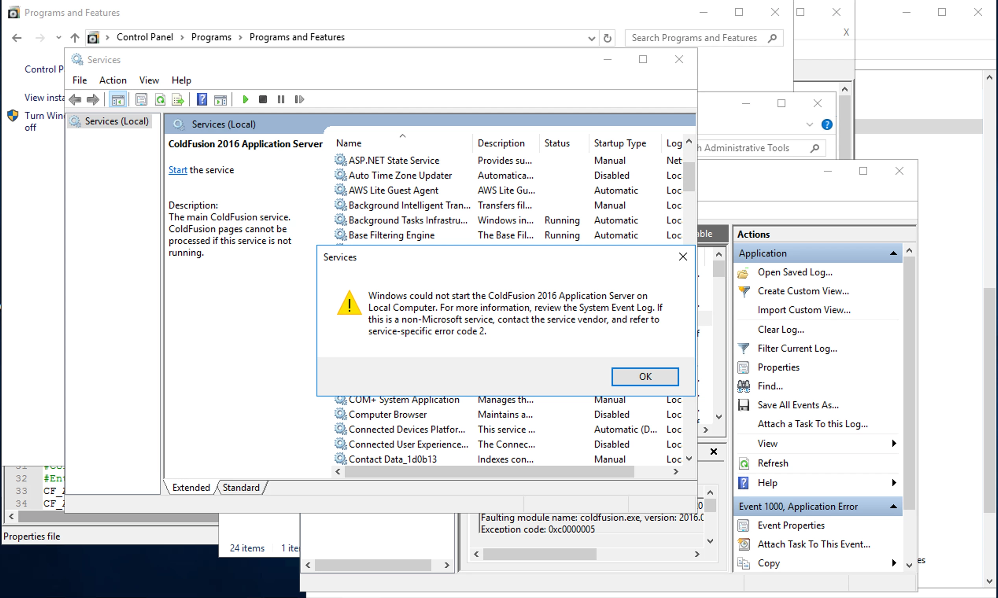The image size is (998, 598).
Task: Open the address bar history dropdown
Action: [591, 38]
